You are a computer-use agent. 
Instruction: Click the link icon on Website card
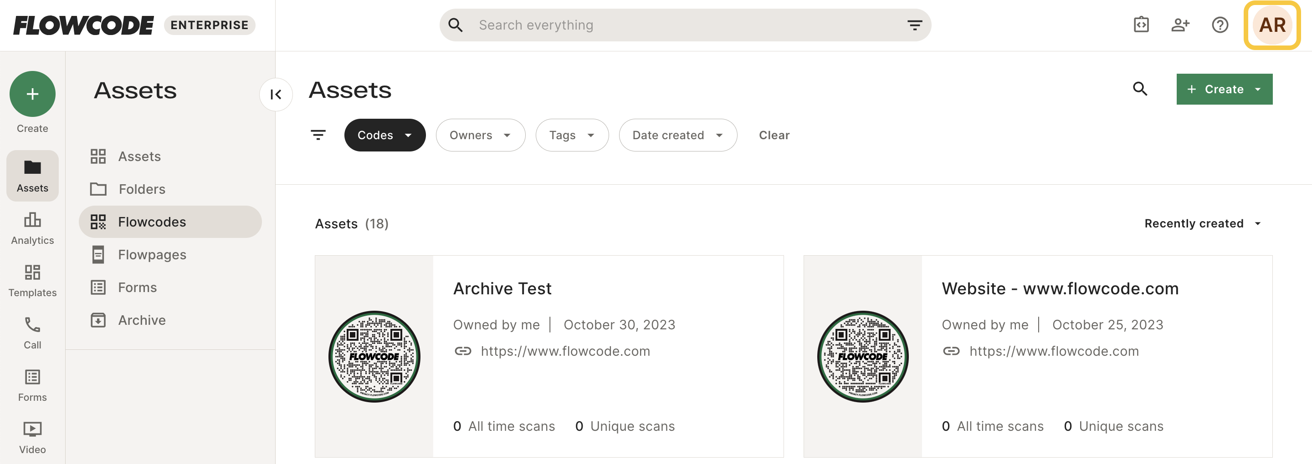951,351
